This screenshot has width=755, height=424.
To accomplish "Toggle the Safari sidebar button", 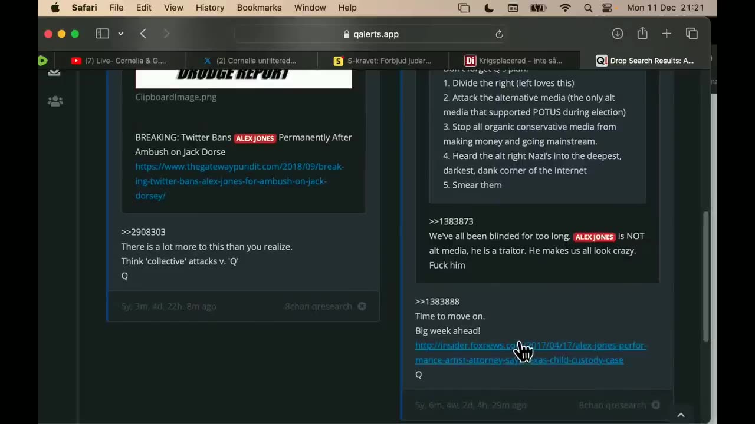I will [103, 34].
